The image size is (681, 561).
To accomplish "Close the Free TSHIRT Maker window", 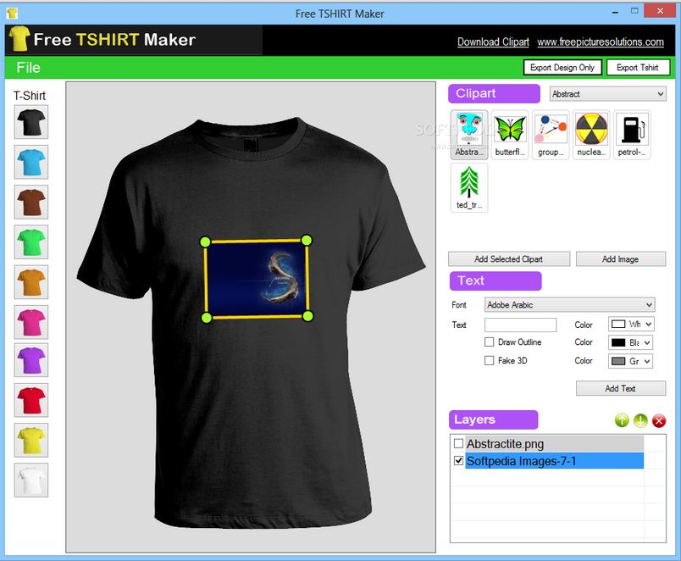I will click(660, 11).
